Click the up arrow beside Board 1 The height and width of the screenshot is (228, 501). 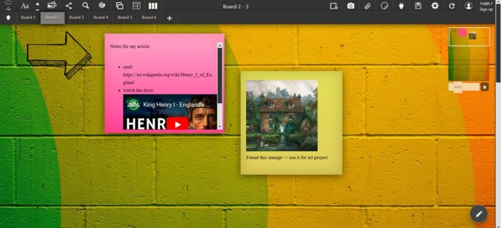point(8,17)
